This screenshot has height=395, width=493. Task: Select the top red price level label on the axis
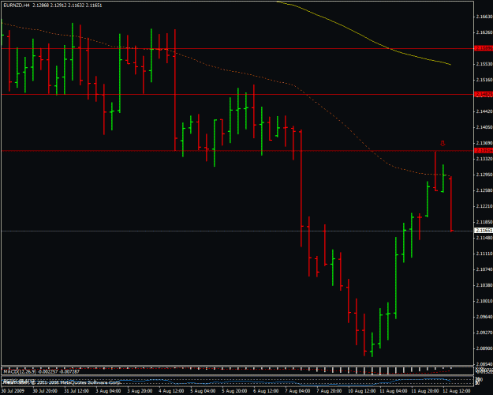(484, 48)
